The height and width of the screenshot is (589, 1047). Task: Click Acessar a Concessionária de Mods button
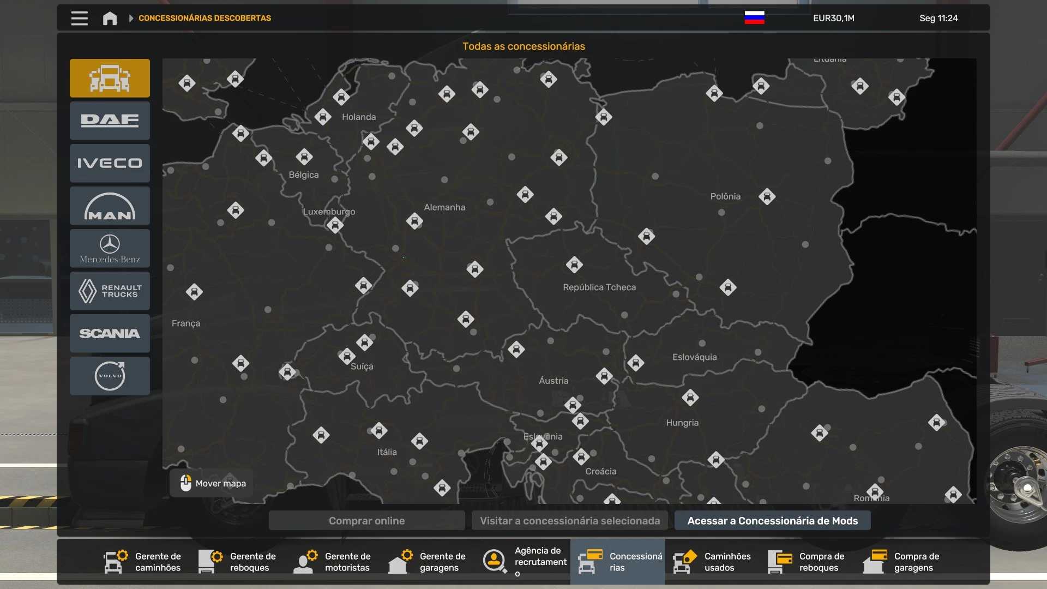(x=772, y=521)
